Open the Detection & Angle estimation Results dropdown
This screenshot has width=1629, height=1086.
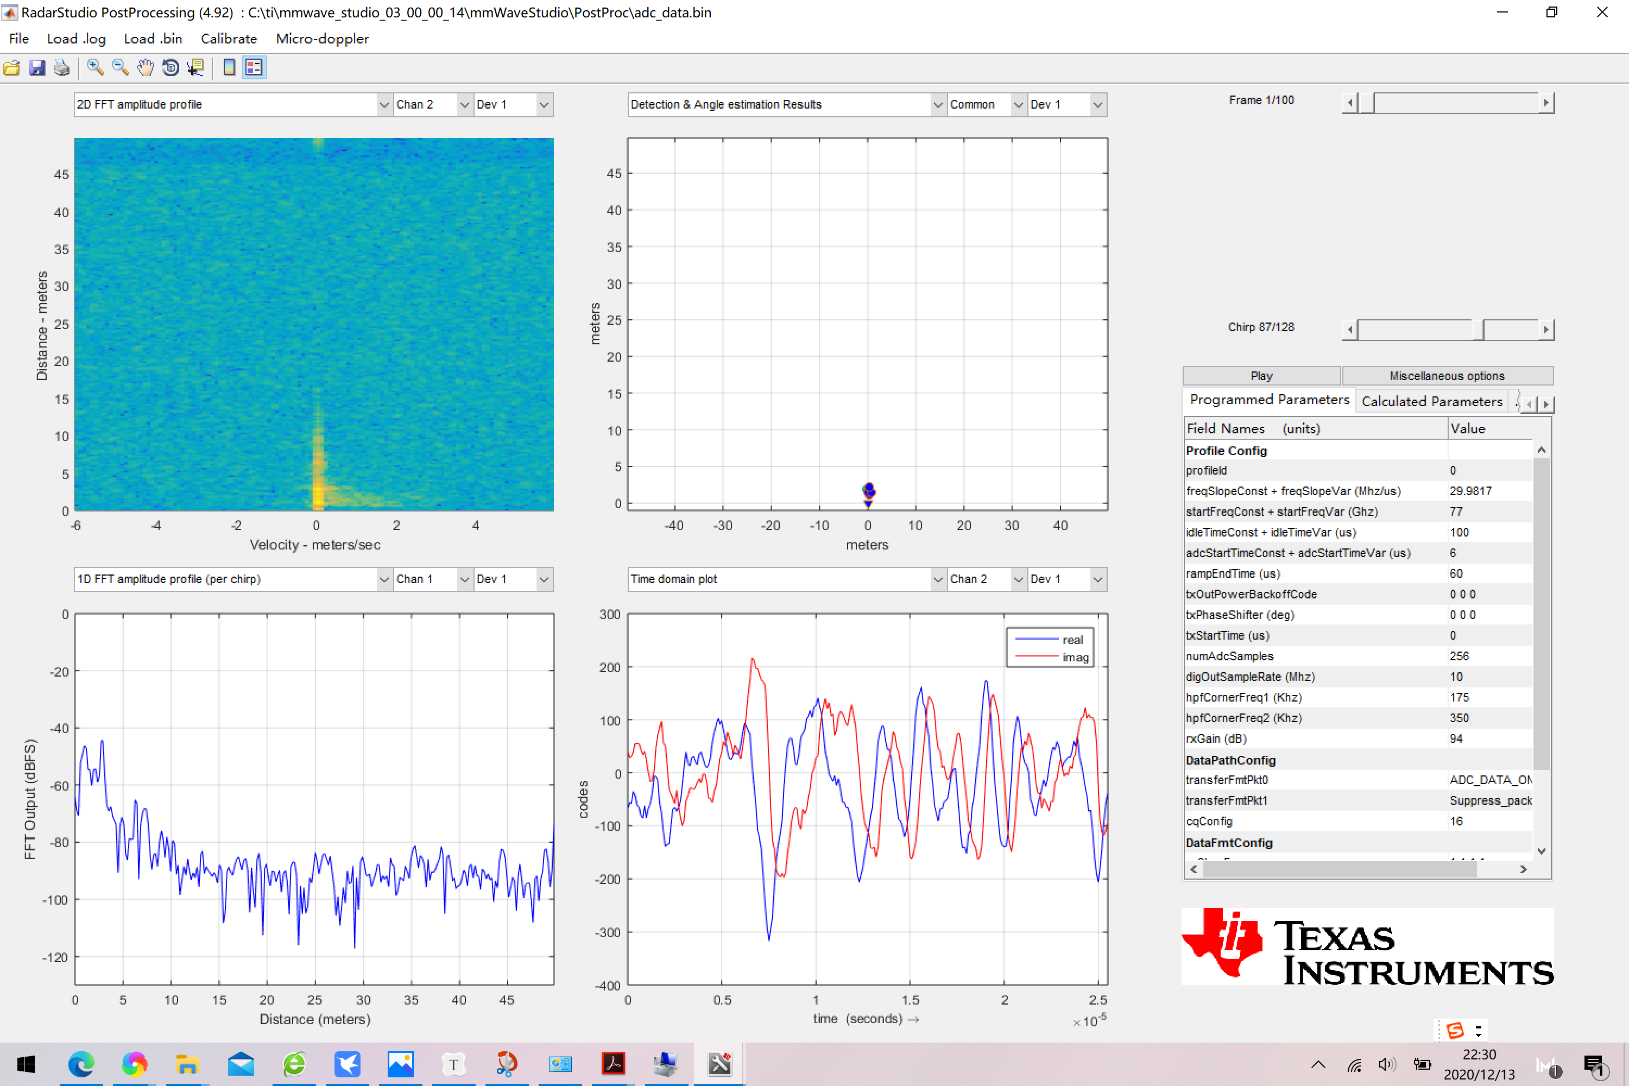point(937,105)
